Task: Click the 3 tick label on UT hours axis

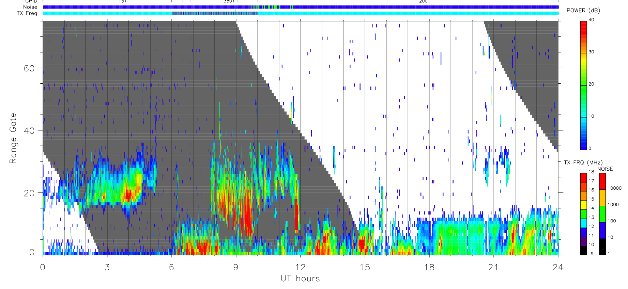Action: 107,267
